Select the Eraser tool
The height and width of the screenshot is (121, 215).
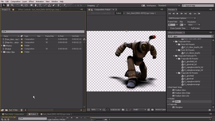(x=54, y=5)
